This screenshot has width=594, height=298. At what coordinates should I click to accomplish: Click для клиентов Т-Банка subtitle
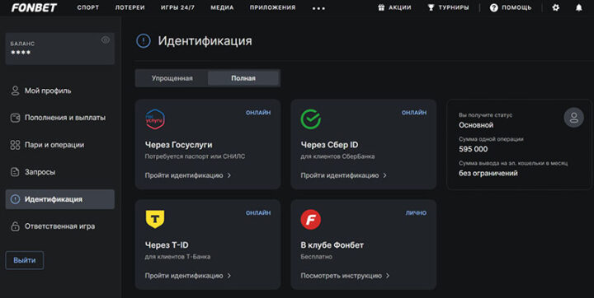pyautogui.click(x=177, y=256)
